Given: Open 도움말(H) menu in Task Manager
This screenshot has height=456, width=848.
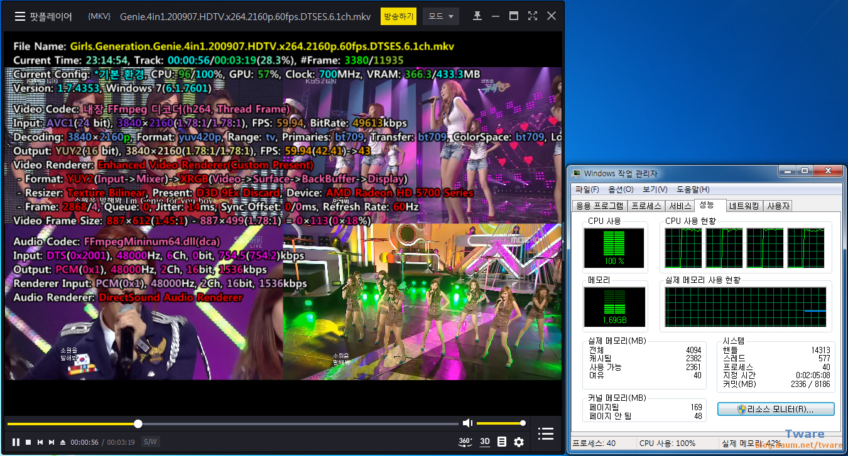Looking at the screenshot, I should click(693, 189).
